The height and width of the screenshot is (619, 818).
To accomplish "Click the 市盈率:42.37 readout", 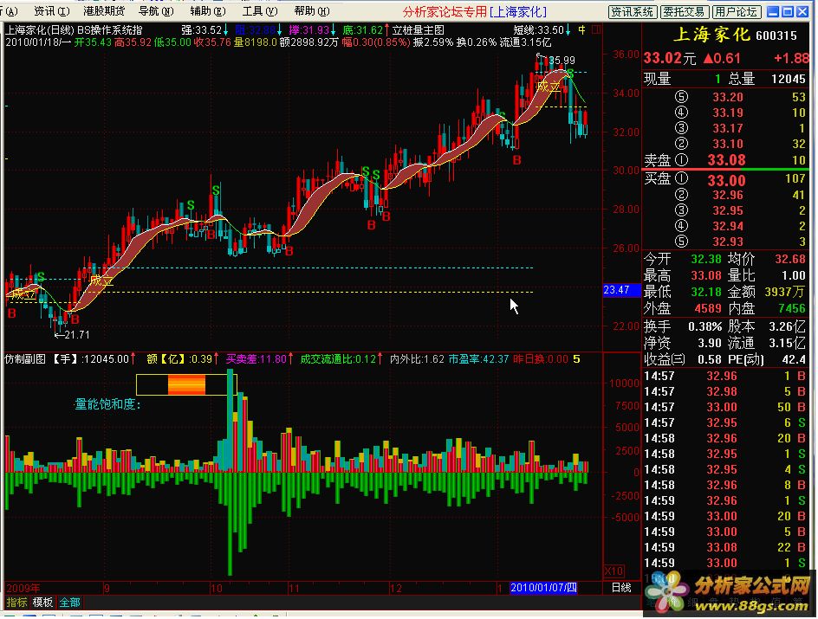I will pyautogui.click(x=478, y=359).
